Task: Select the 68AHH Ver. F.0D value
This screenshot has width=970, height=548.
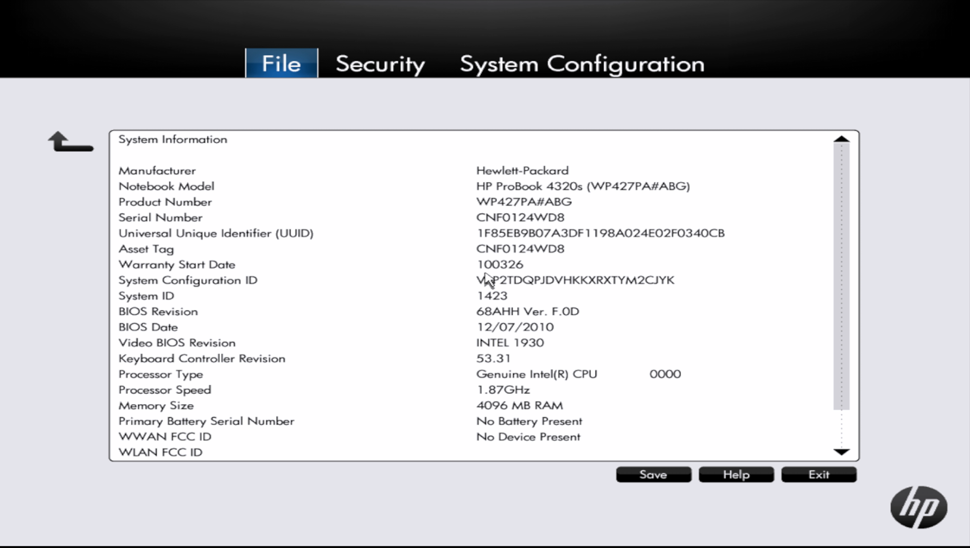Action: click(527, 312)
